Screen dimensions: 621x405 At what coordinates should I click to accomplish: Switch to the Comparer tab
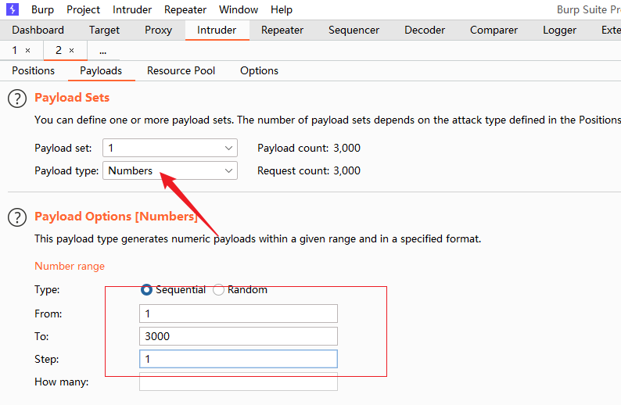[494, 30]
